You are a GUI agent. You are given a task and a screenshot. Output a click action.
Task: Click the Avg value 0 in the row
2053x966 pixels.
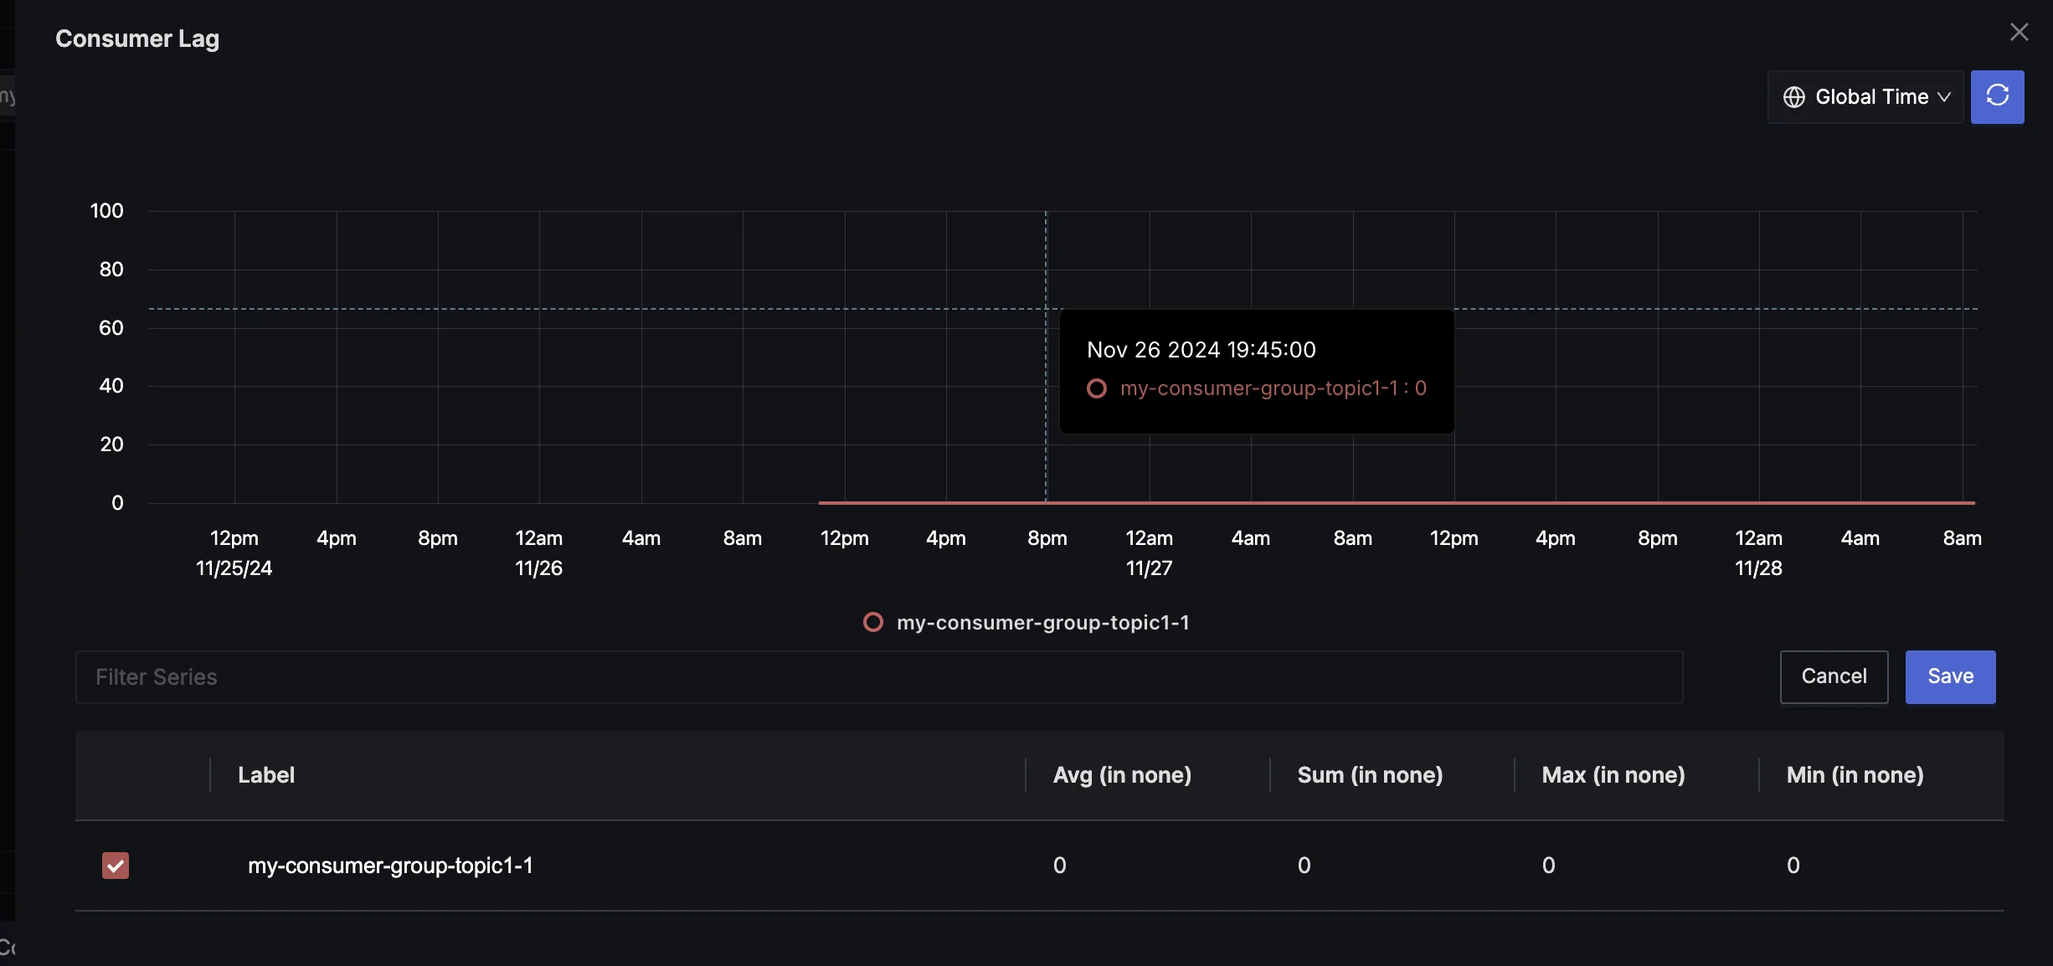[1059, 866]
